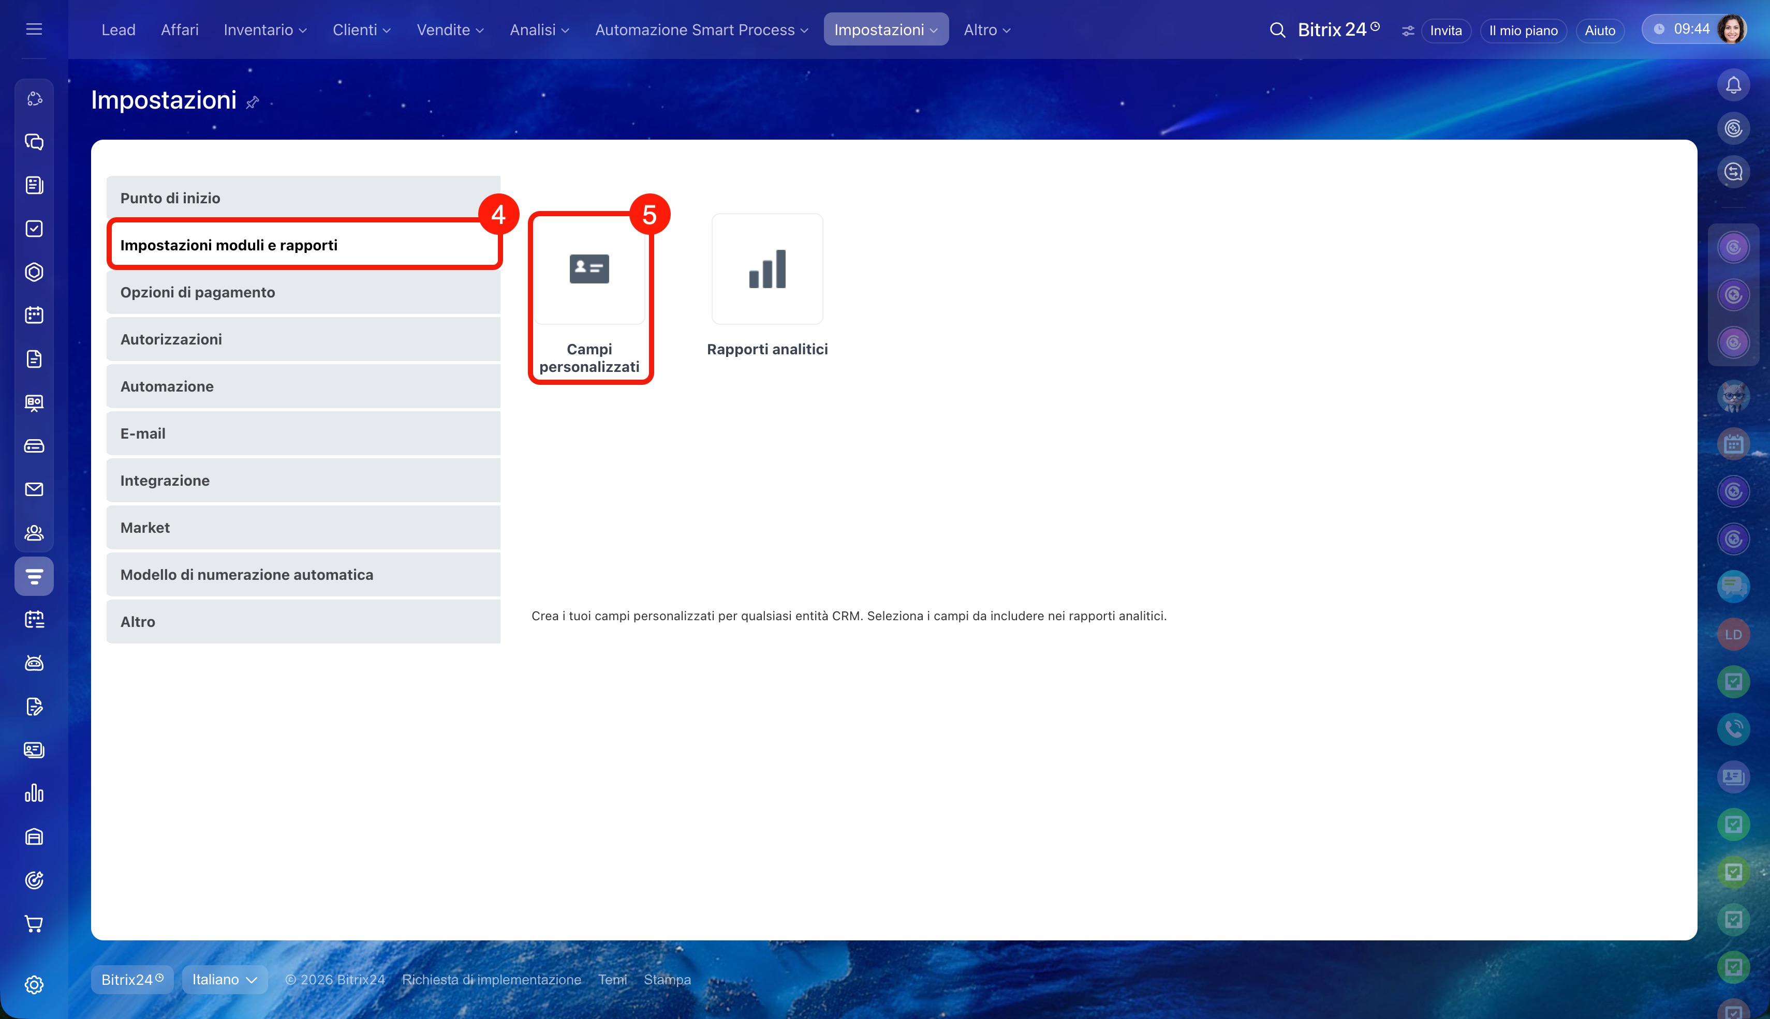Viewport: 1770px width, 1019px height.
Task: Open the Italiano language dropdown
Action: click(x=224, y=979)
